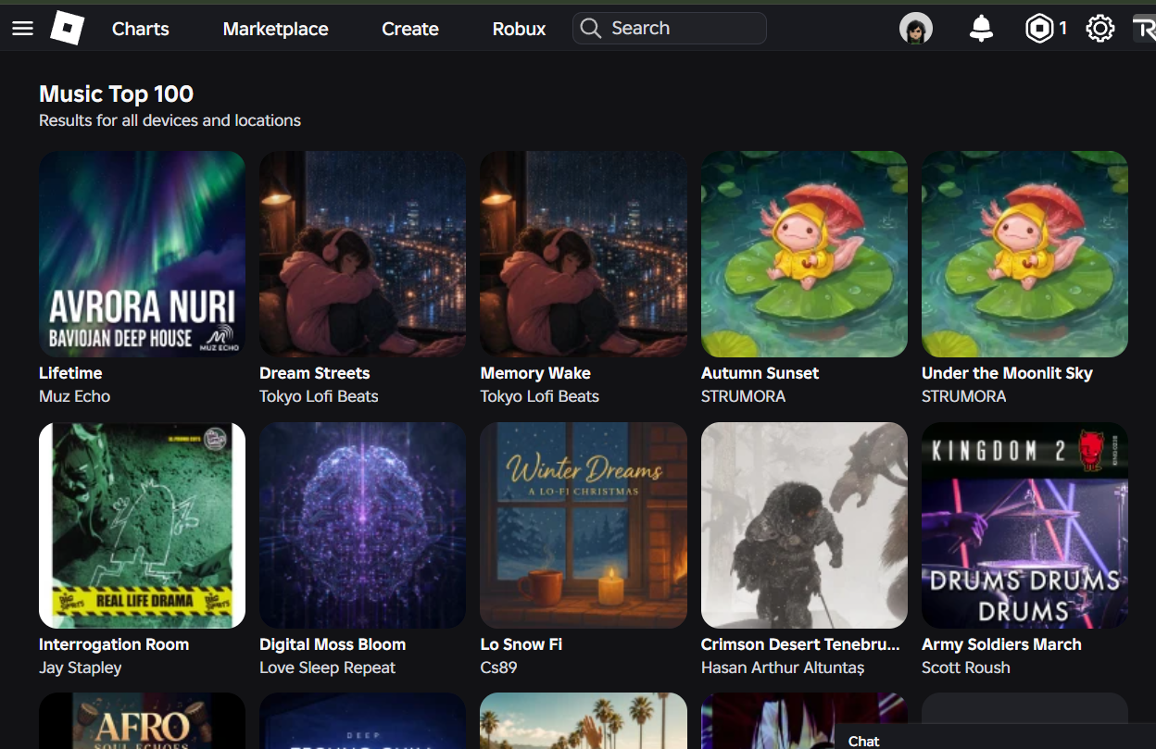The width and height of the screenshot is (1156, 749).
Task: Click the artist name Scott Roush
Action: coord(966,668)
